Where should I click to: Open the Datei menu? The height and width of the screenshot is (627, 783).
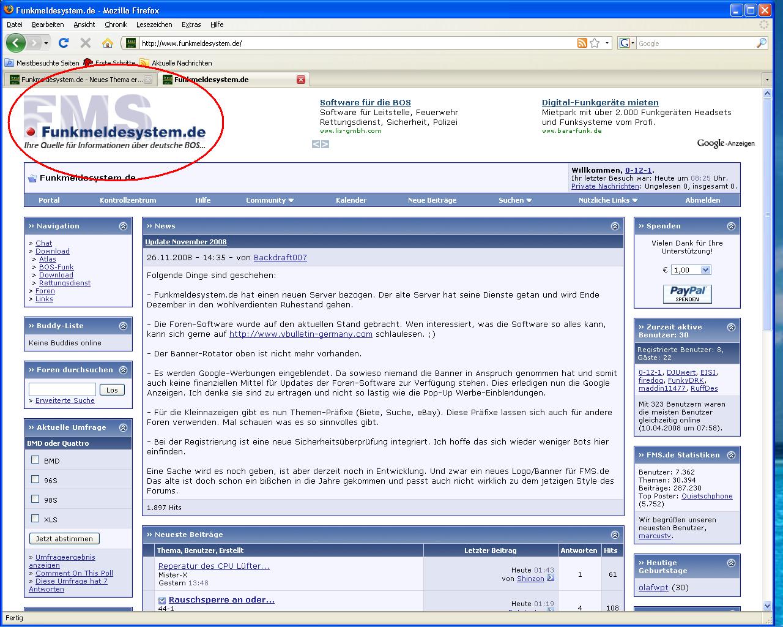tap(15, 24)
